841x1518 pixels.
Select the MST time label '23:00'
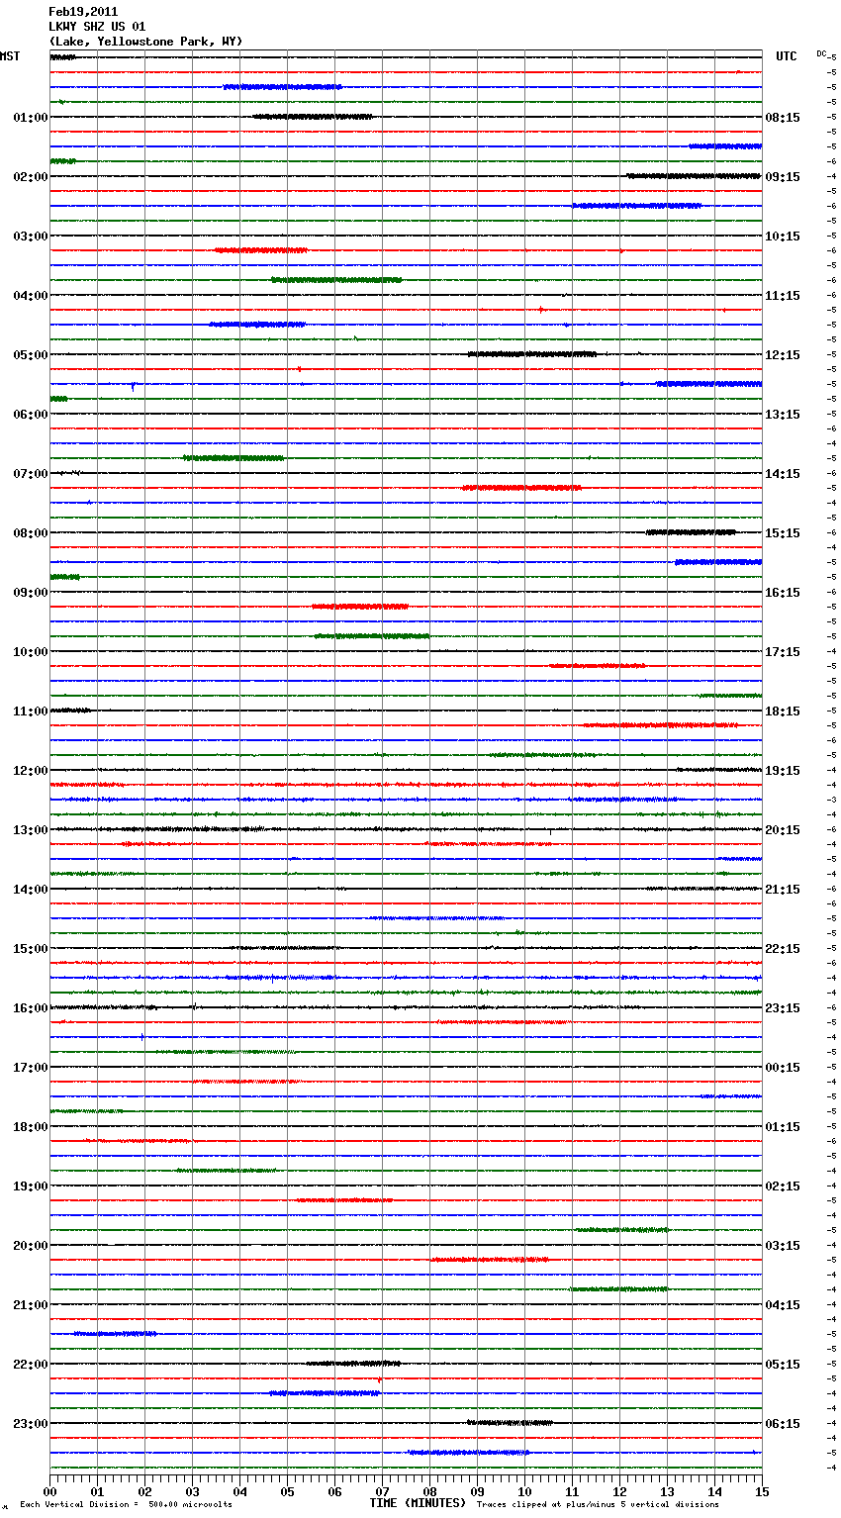tap(31, 1424)
